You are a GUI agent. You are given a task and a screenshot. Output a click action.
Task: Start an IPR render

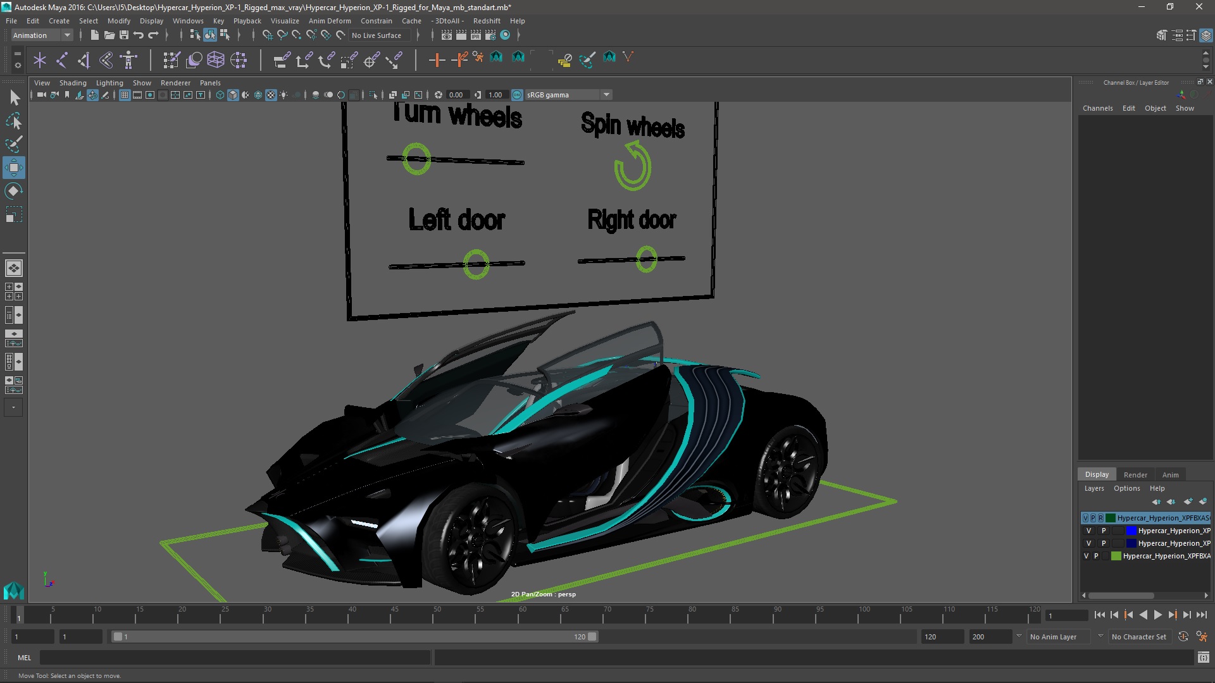(476, 35)
